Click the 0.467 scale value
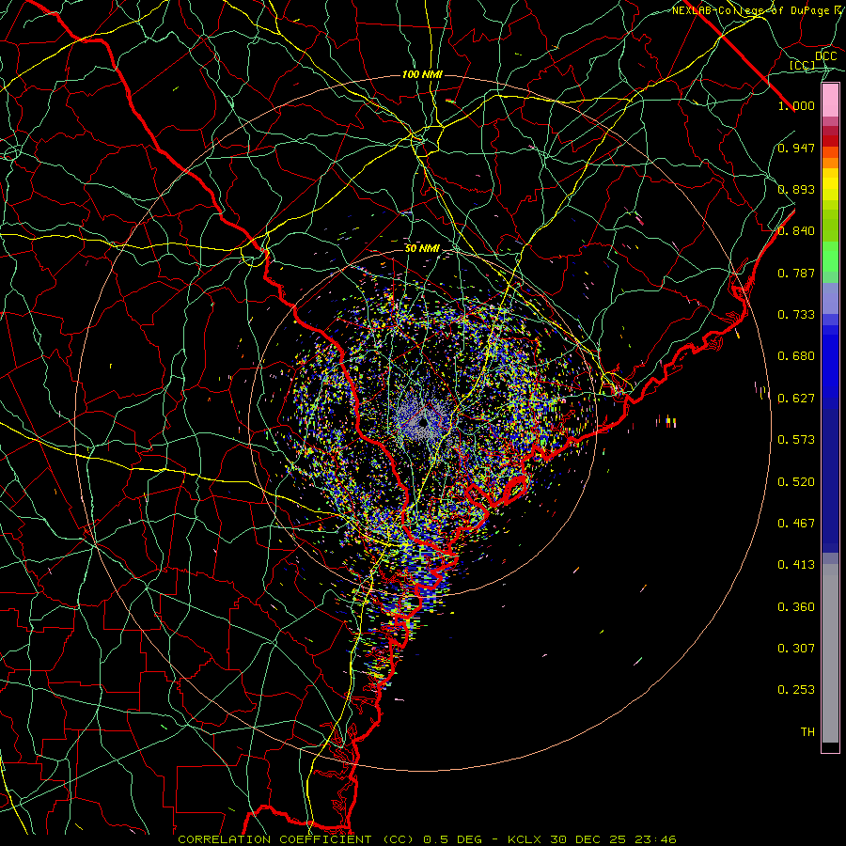This screenshot has width=846, height=846. pos(796,524)
